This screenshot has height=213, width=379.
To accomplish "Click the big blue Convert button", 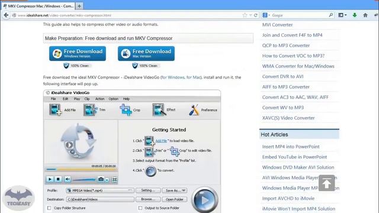I will pyautogui.click(x=205, y=200).
